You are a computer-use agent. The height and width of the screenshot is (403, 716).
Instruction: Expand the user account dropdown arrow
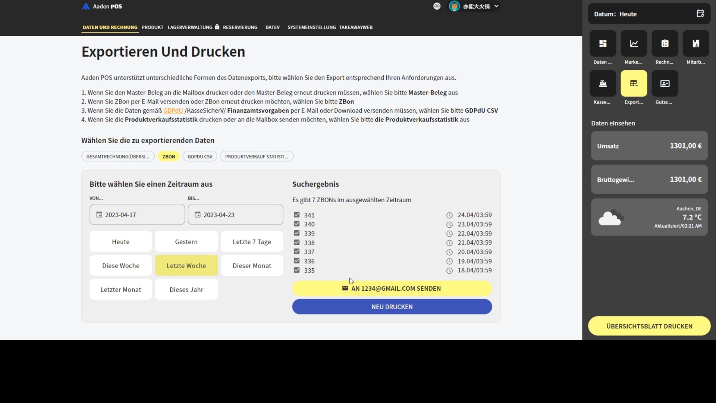click(496, 6)
